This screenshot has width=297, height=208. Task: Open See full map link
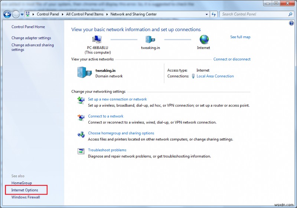coord(240,37)
